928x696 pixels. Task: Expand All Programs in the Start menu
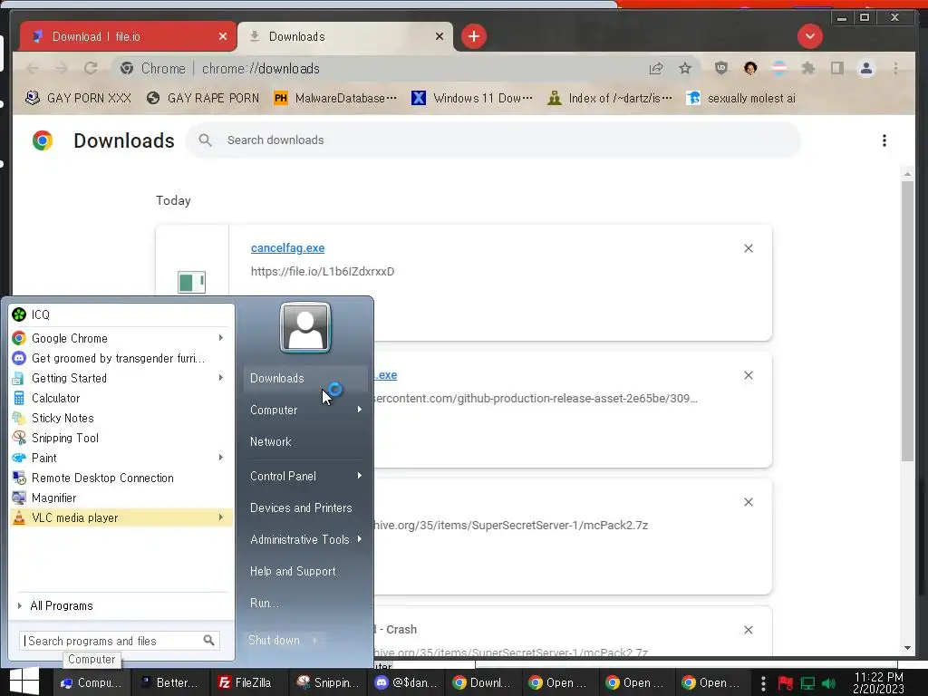point(121,605)
